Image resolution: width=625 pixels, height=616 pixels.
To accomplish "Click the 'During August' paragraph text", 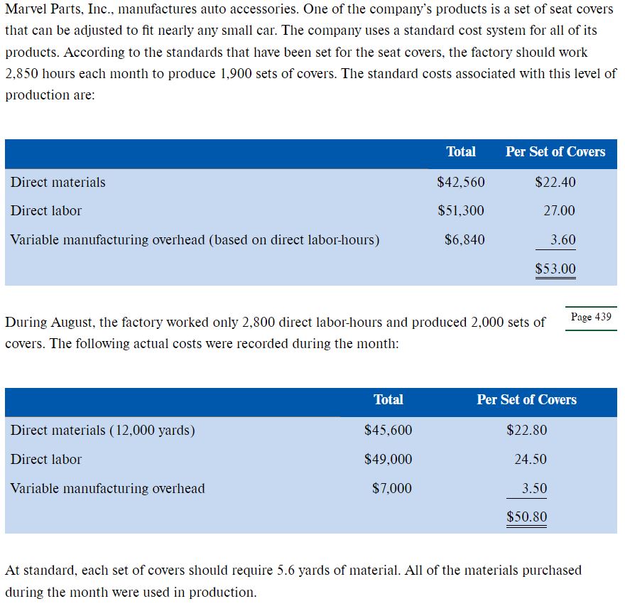I will tap(275, 333).
